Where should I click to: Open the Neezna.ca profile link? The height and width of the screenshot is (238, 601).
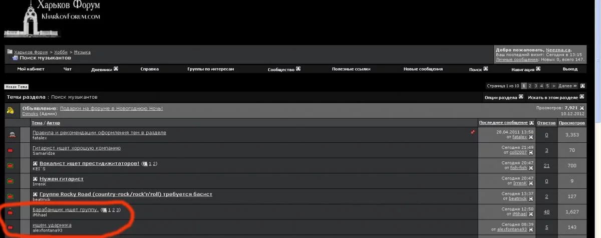(559, 50)
